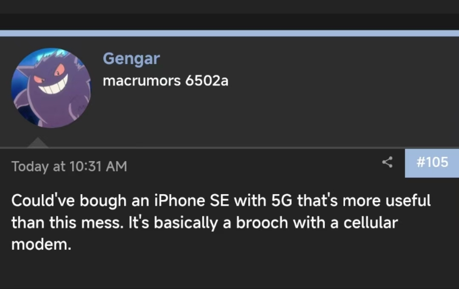This screenshot has width=459, height=289.
Task: Click the word useful in the post
Action: [x=408, y=200]
